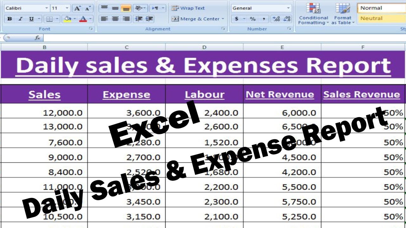Click the Increase Font Size icon
The image size is (406, 228).
pos(77,8)
